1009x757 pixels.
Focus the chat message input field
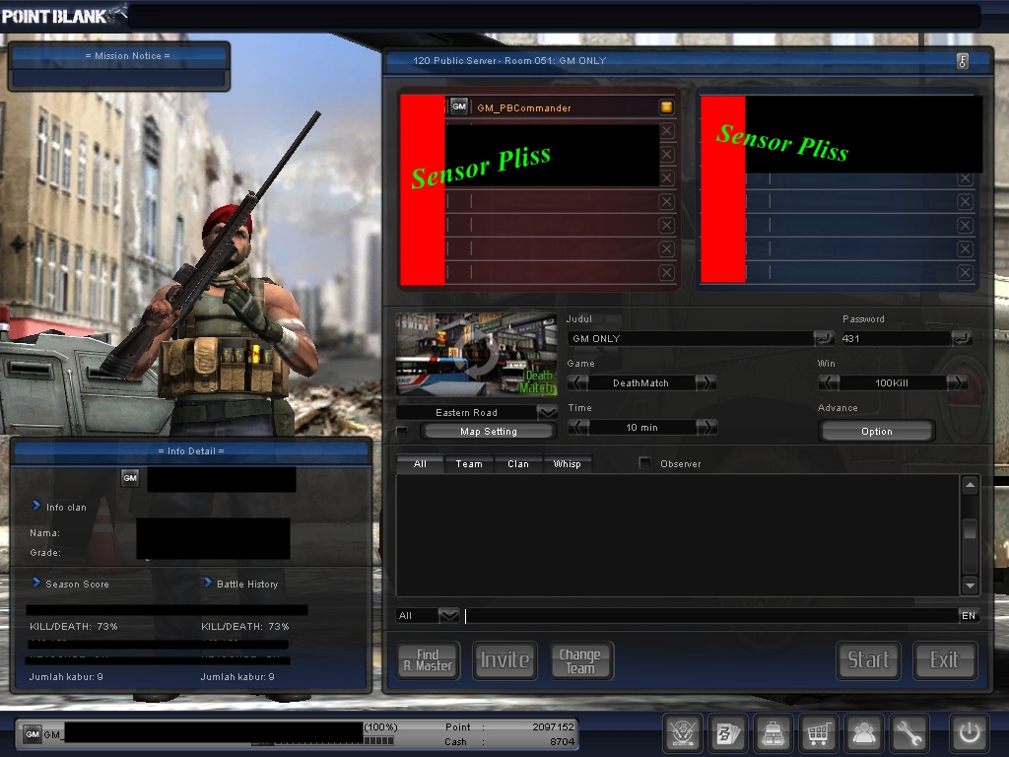[x=710, y=615]
